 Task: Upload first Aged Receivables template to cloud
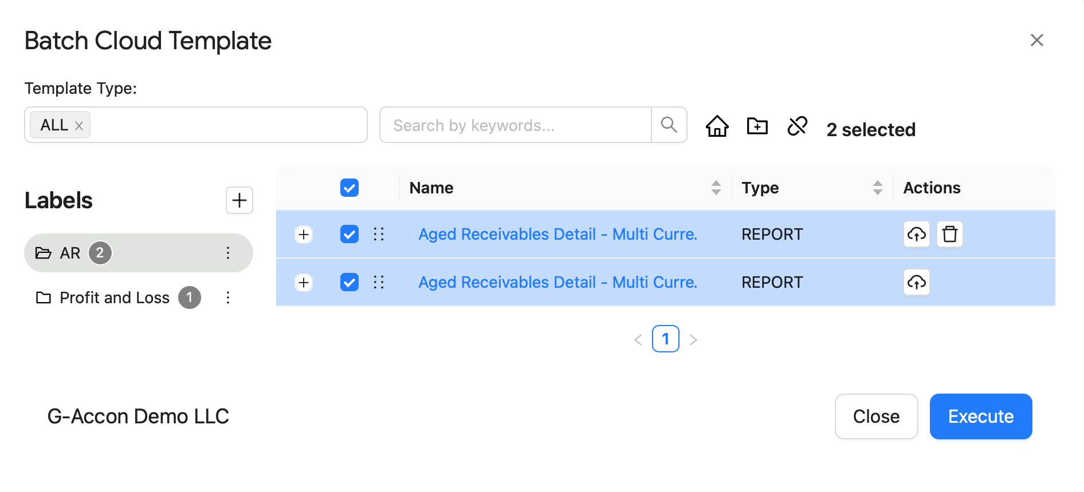point(916,234)
